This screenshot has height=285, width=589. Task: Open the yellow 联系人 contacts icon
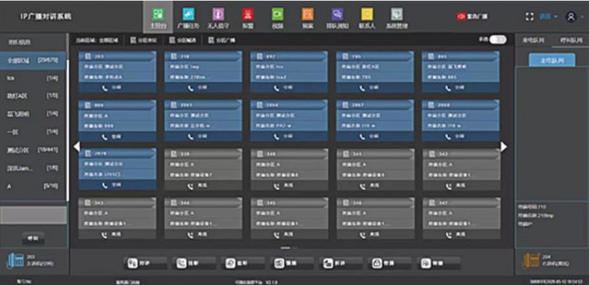click(367, 14)
